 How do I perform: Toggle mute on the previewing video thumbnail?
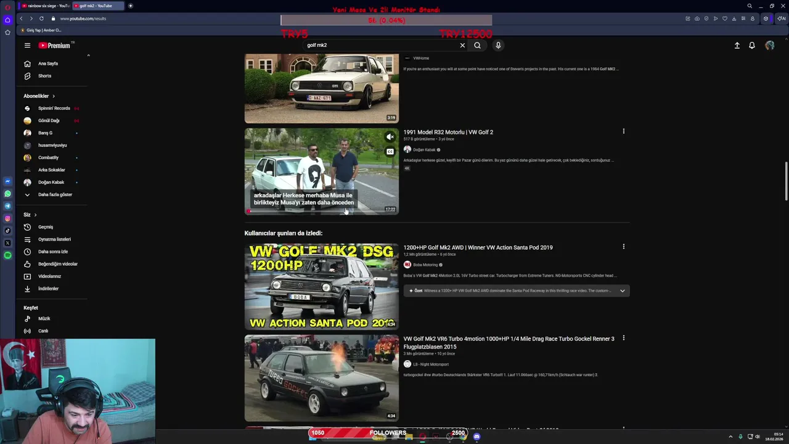390,137
